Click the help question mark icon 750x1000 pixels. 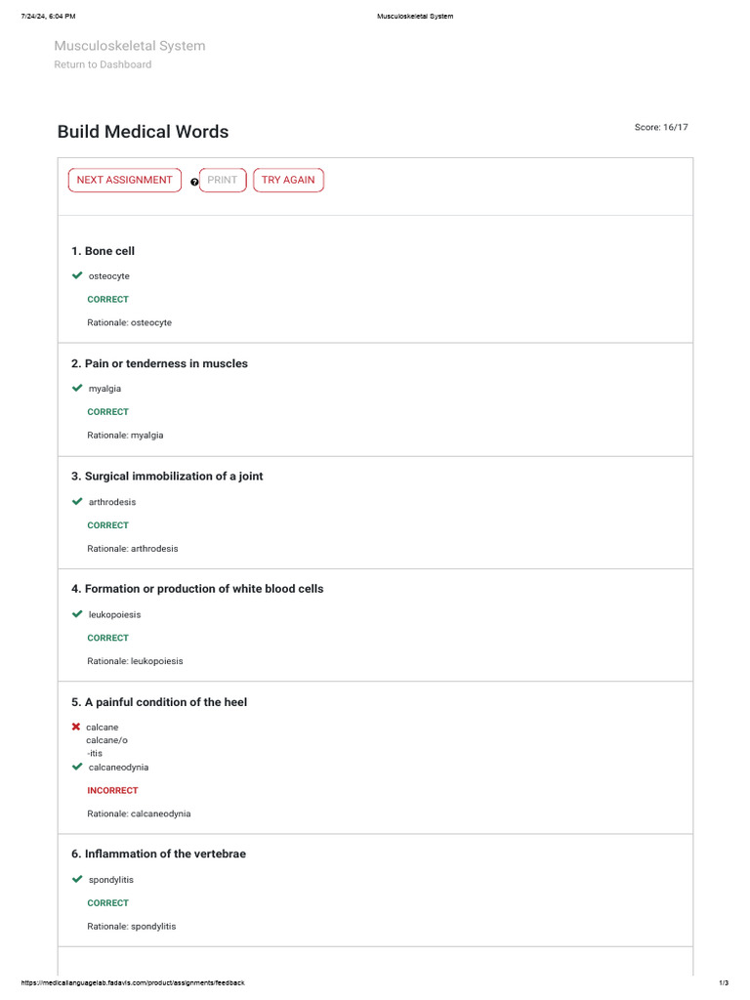tap(194, 182)
